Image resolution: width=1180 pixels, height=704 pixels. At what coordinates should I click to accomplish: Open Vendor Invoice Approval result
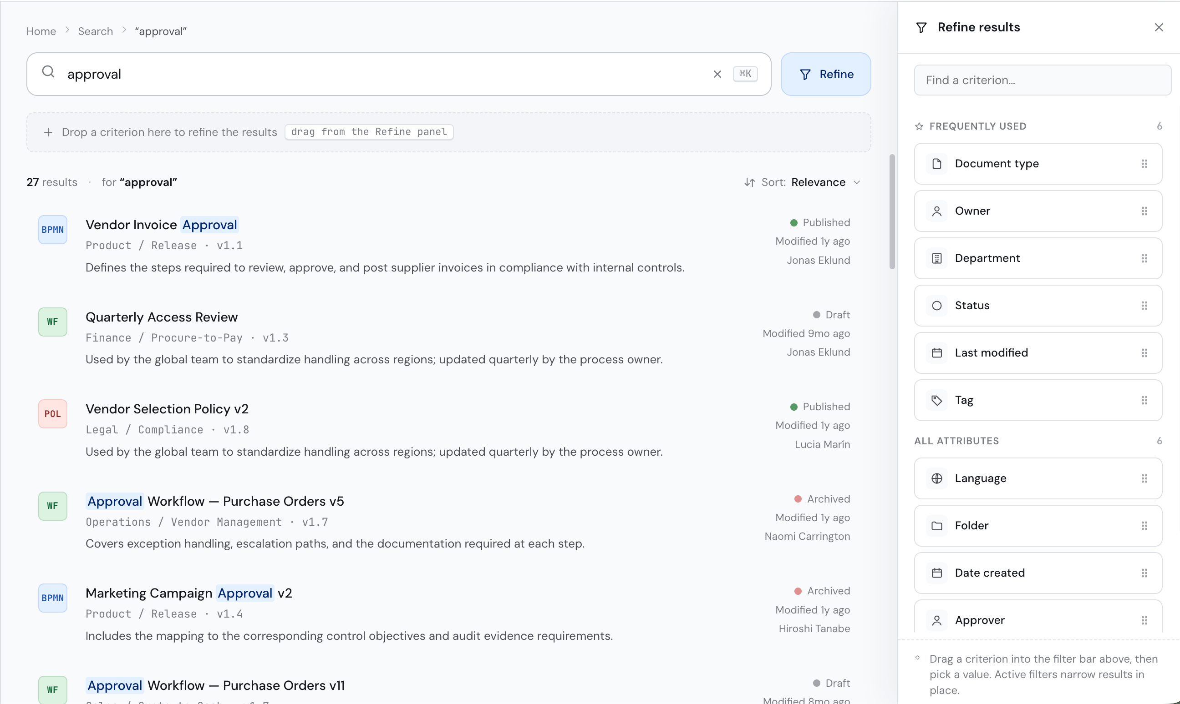[x=162, y=225]
